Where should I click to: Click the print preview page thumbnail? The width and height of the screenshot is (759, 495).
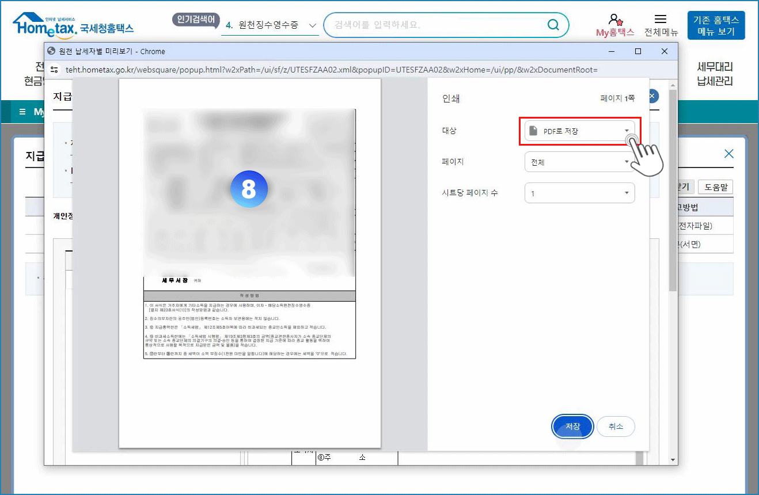(249, 263)
